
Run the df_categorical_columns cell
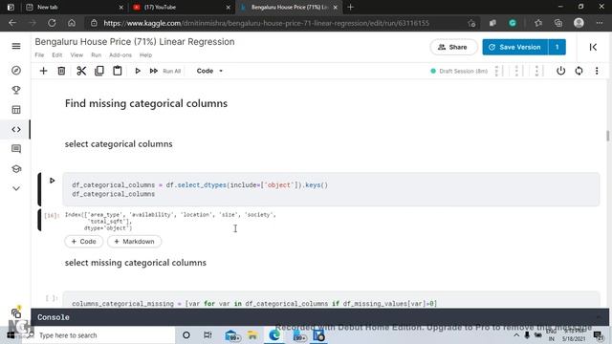coord(52,181)
